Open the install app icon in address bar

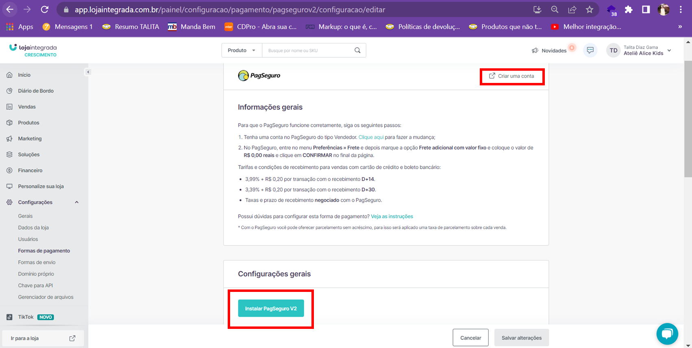[537, 9]
